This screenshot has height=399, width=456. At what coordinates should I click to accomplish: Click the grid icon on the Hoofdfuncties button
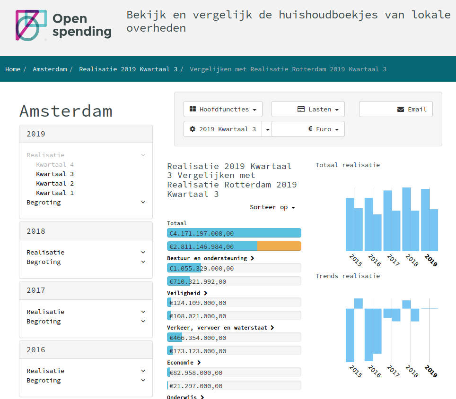[x=193, y=109]
